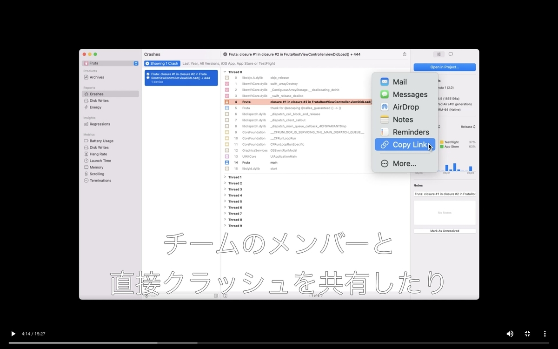Select stack frame 5 Fruta thunk
The width and height of the screenshot is (558, 349).
pos(298,108)
